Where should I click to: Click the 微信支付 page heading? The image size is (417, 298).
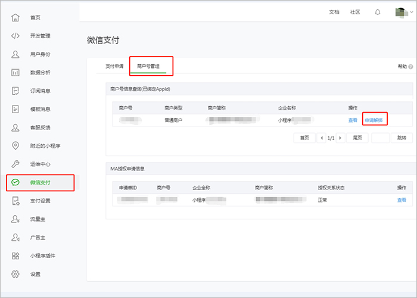[x=103, y=40]
